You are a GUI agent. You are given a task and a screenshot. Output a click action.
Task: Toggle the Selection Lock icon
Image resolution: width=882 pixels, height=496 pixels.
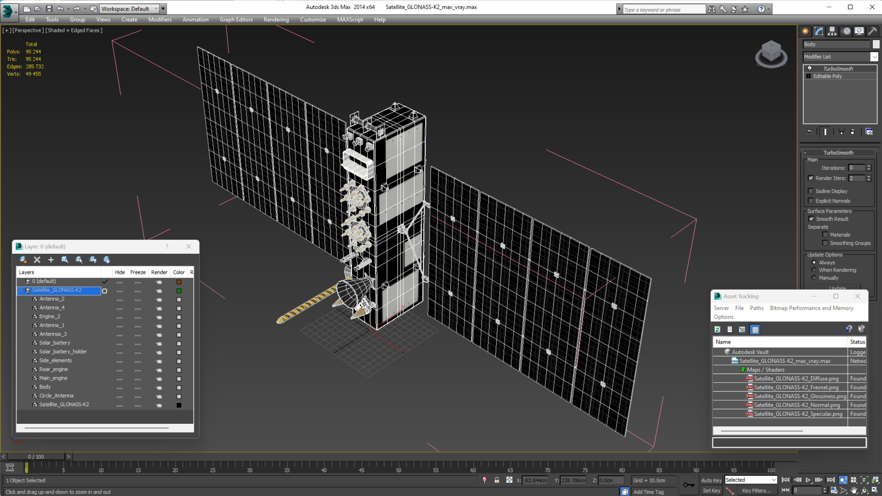(497, 480)
